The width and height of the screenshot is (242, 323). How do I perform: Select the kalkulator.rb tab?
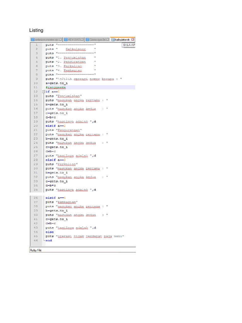point(123,39)
